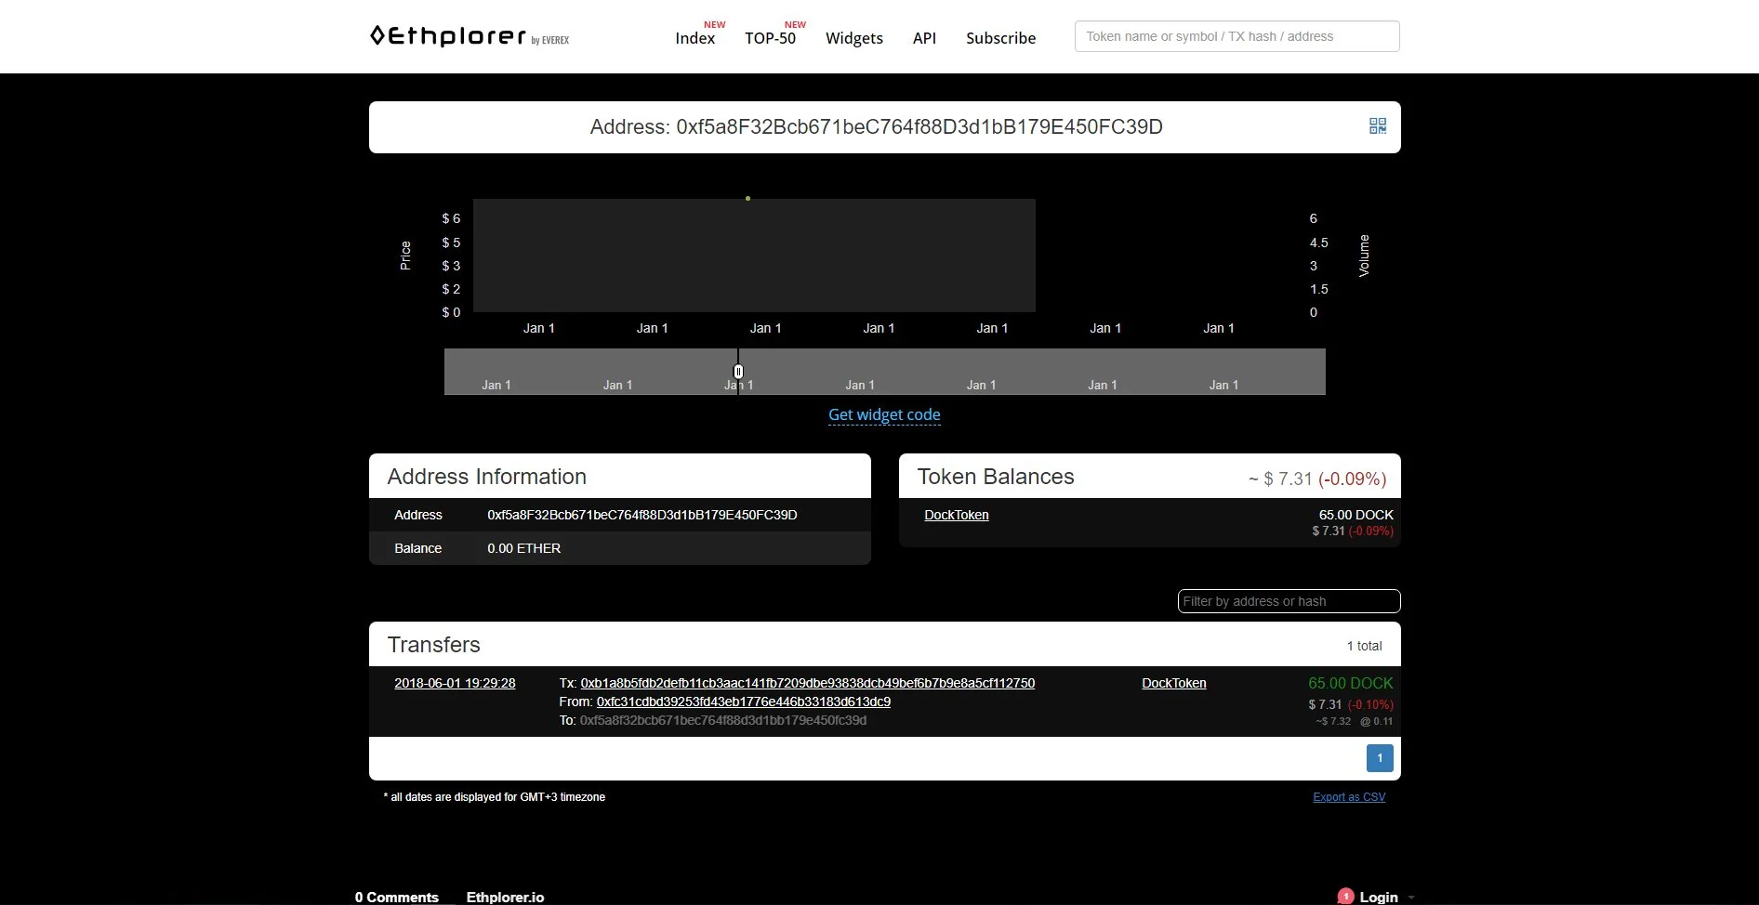Screen dimensions: 1759x905
Task: Focus the token name search field
Action: [x=1237, y=36]
